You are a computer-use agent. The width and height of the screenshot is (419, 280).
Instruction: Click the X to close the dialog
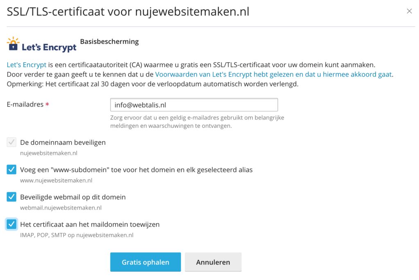410,11
